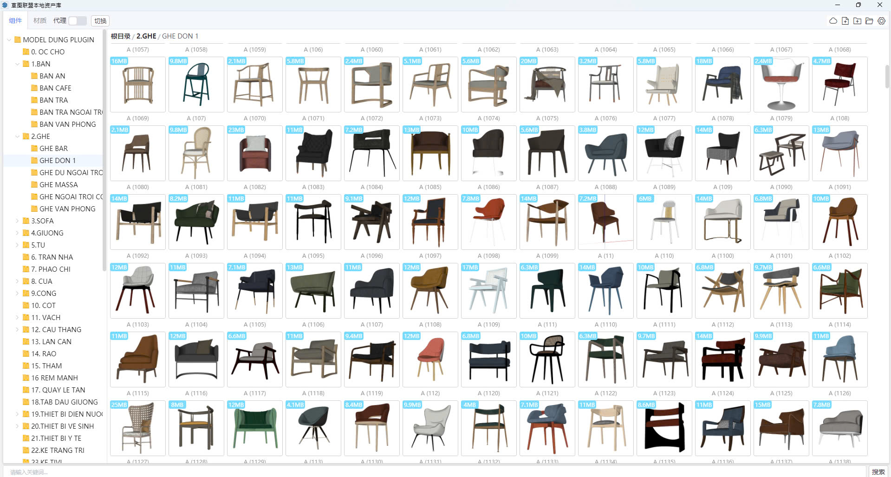Expand the 3.SOFA folder
Image resolution: width=891 pixels, height=477 pixels.
pos(18,221)
